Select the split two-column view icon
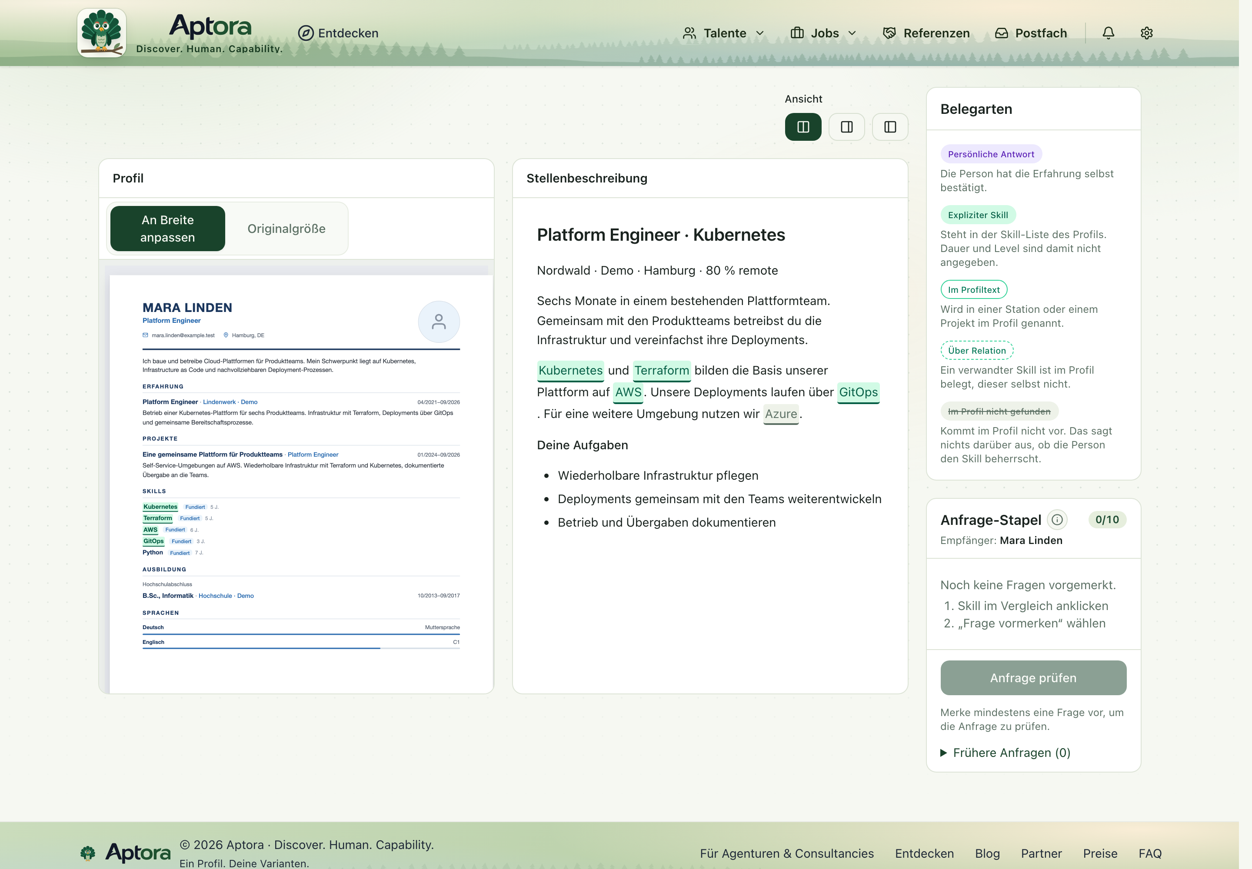 [x=803, y=127]
